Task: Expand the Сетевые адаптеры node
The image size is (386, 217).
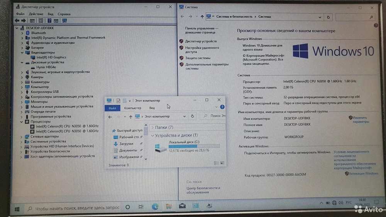Action: click(21, 137)
